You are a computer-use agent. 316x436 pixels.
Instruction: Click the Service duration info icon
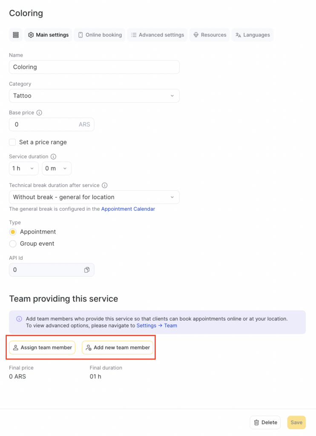54,157
